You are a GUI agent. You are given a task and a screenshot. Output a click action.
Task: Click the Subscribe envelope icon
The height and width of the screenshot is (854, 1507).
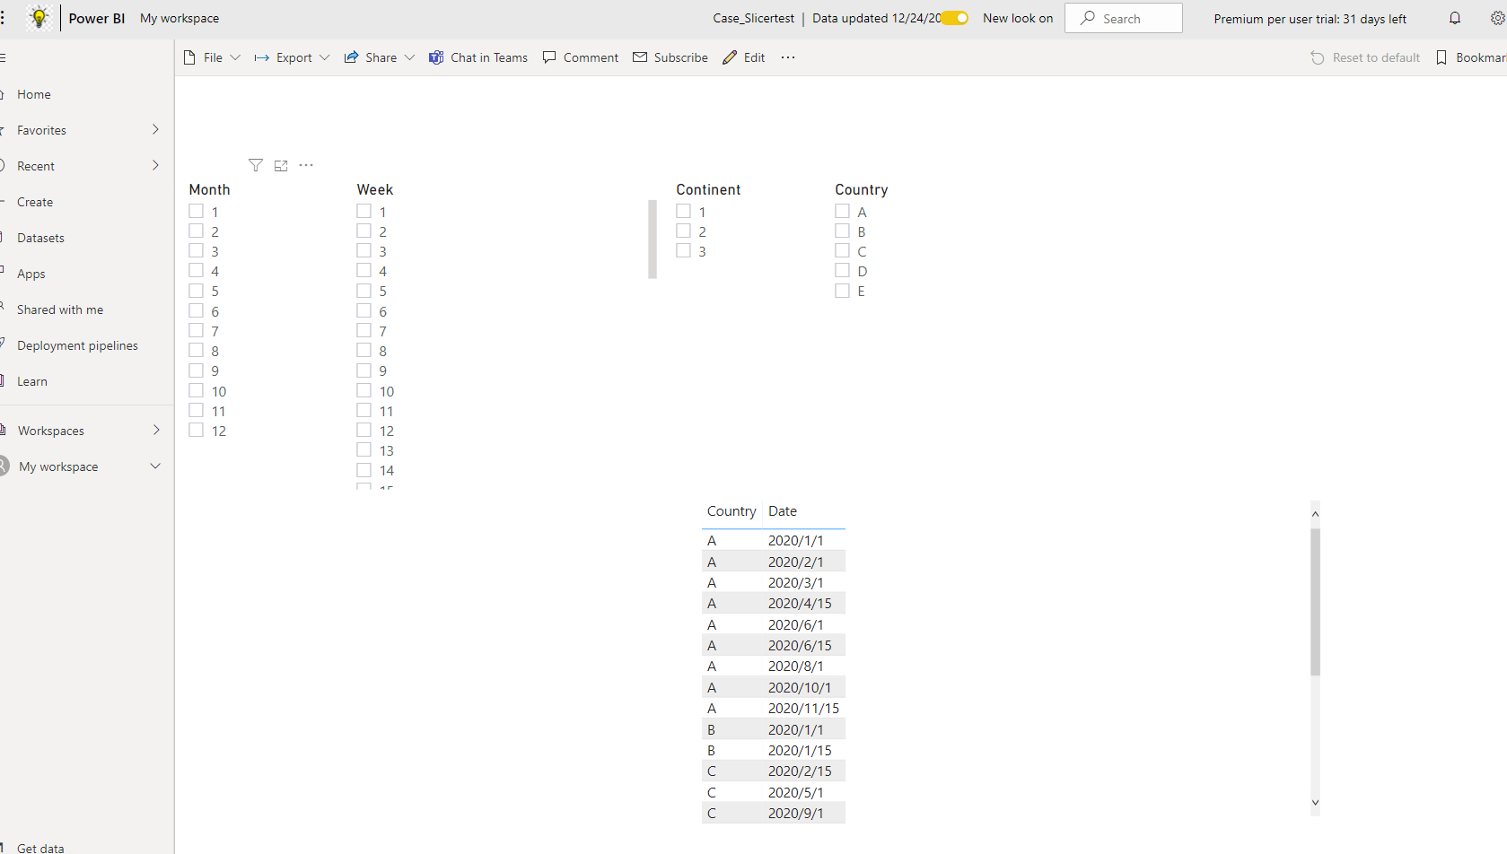pos(640,57)
